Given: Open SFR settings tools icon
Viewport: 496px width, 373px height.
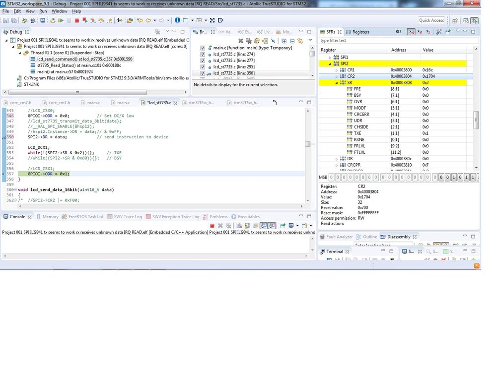Looking at the screenshot, I should coord(439,32).
